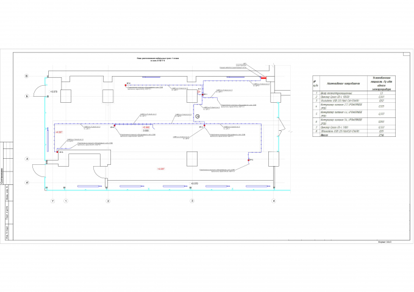Select axis bubble "В" on left side
414x292 pixels.
[x=26, y=76]
